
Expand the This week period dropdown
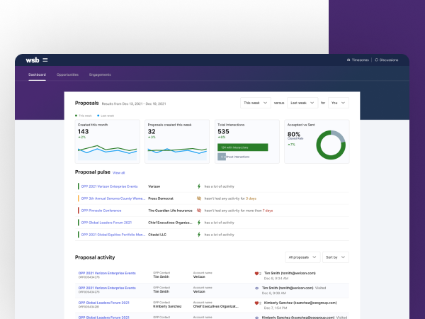256,103
